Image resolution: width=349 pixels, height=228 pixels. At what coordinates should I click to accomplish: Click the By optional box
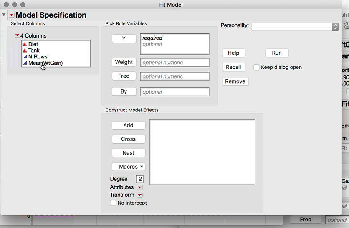pyautogui.click(x=175, y=92)
